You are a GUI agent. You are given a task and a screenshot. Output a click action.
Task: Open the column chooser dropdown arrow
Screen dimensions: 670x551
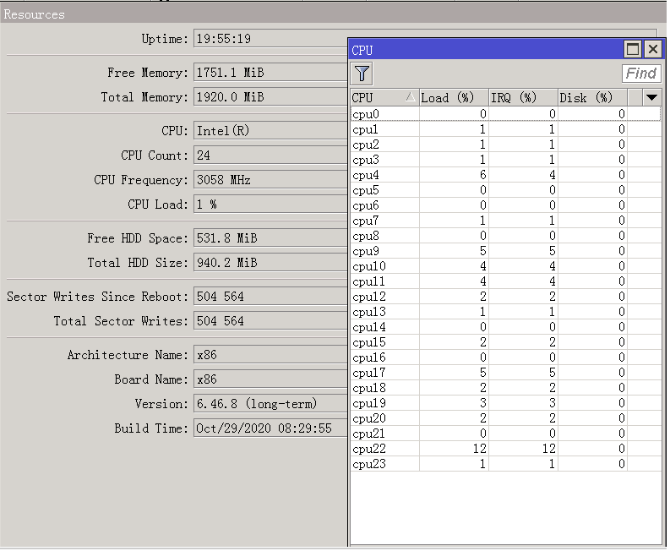651,98
